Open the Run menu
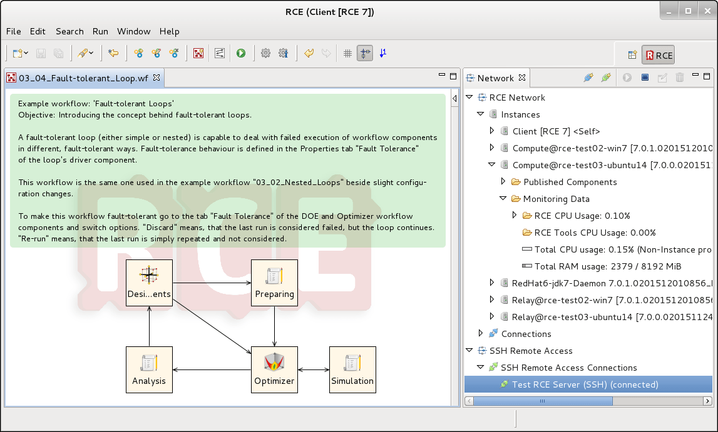Image resolution: width=718 pixels, height=432 pixels. 100,31
